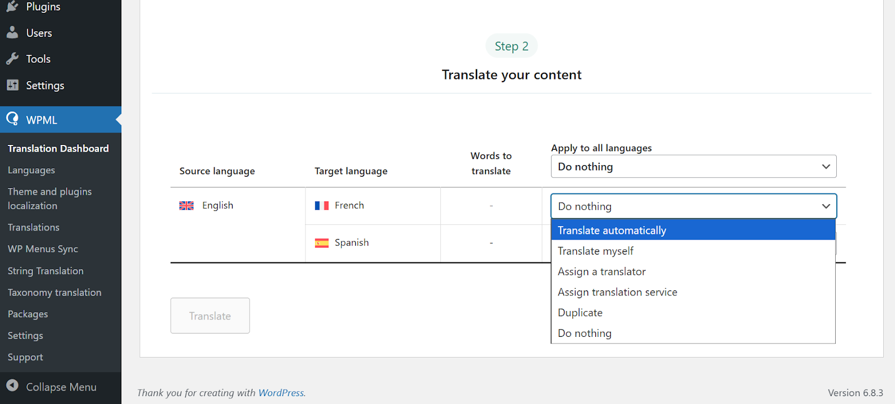The height and width of the screenshot is (404, 895).
Task: Open String Translation
Action: pyautogui.click(x=46, y=271)
